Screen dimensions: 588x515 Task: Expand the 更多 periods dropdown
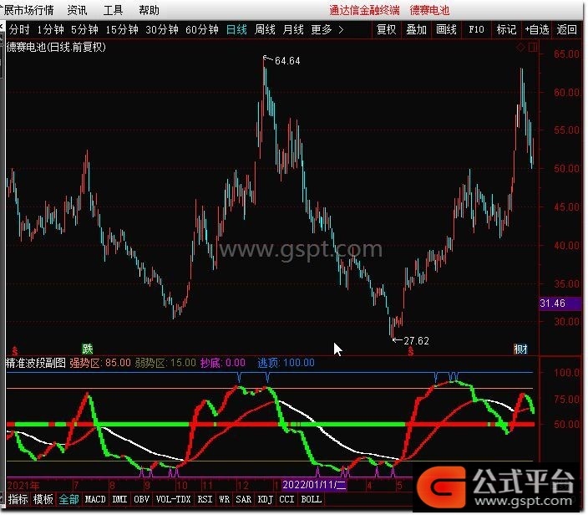pos(327,29)
